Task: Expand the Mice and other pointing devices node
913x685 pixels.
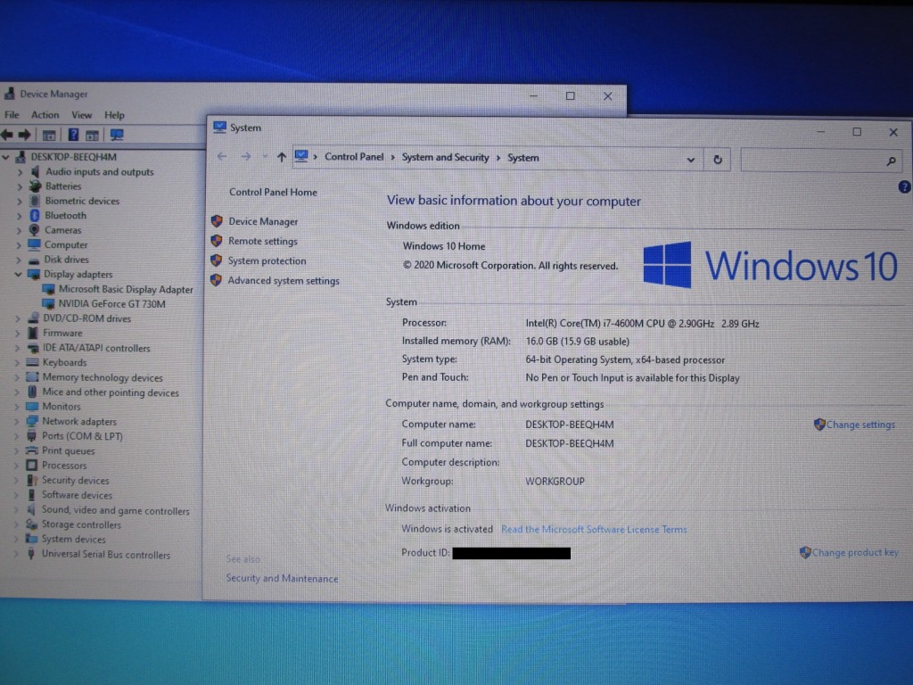Action: coord(17,392)
